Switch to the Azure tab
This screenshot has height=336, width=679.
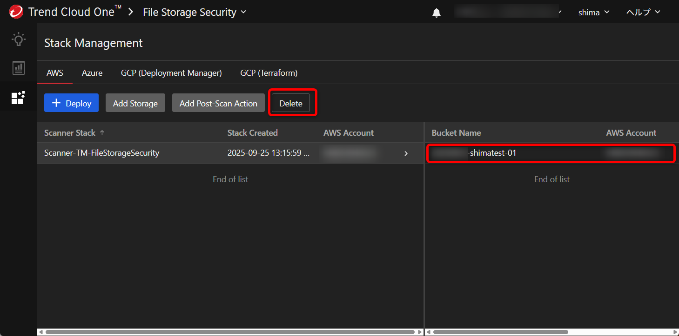coord(92,73)
